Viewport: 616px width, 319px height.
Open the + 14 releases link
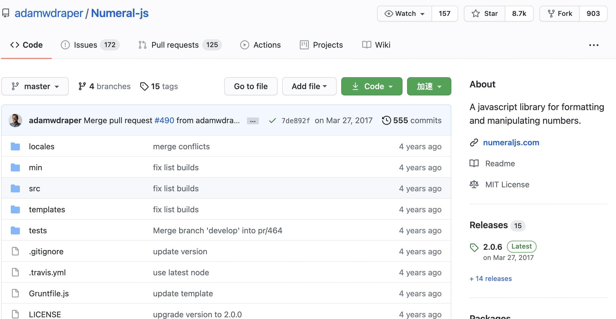point(490,278)
